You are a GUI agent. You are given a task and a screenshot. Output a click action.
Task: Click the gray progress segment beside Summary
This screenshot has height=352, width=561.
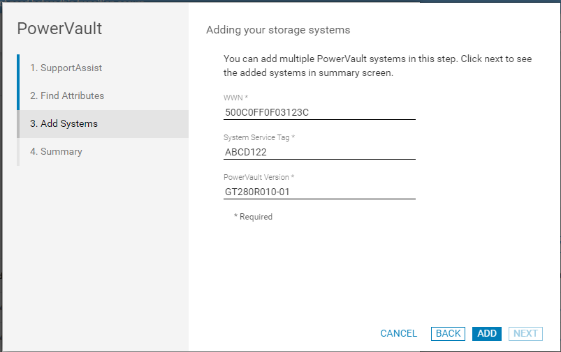coord(18,152)
